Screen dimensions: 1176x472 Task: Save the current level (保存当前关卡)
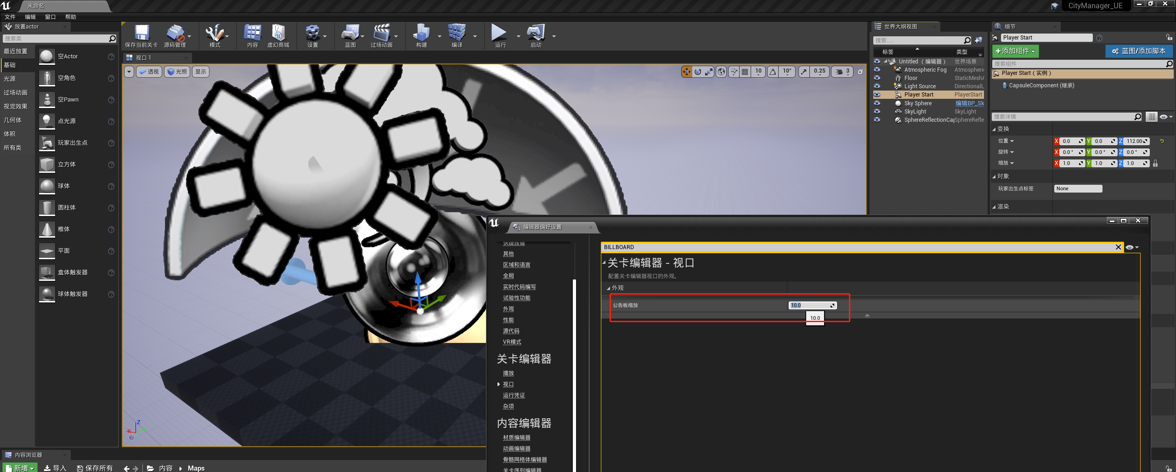point(141,36)
